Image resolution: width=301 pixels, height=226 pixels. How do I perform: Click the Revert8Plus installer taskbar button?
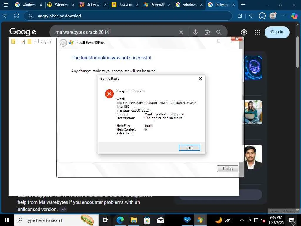click(x=200, y=220)
